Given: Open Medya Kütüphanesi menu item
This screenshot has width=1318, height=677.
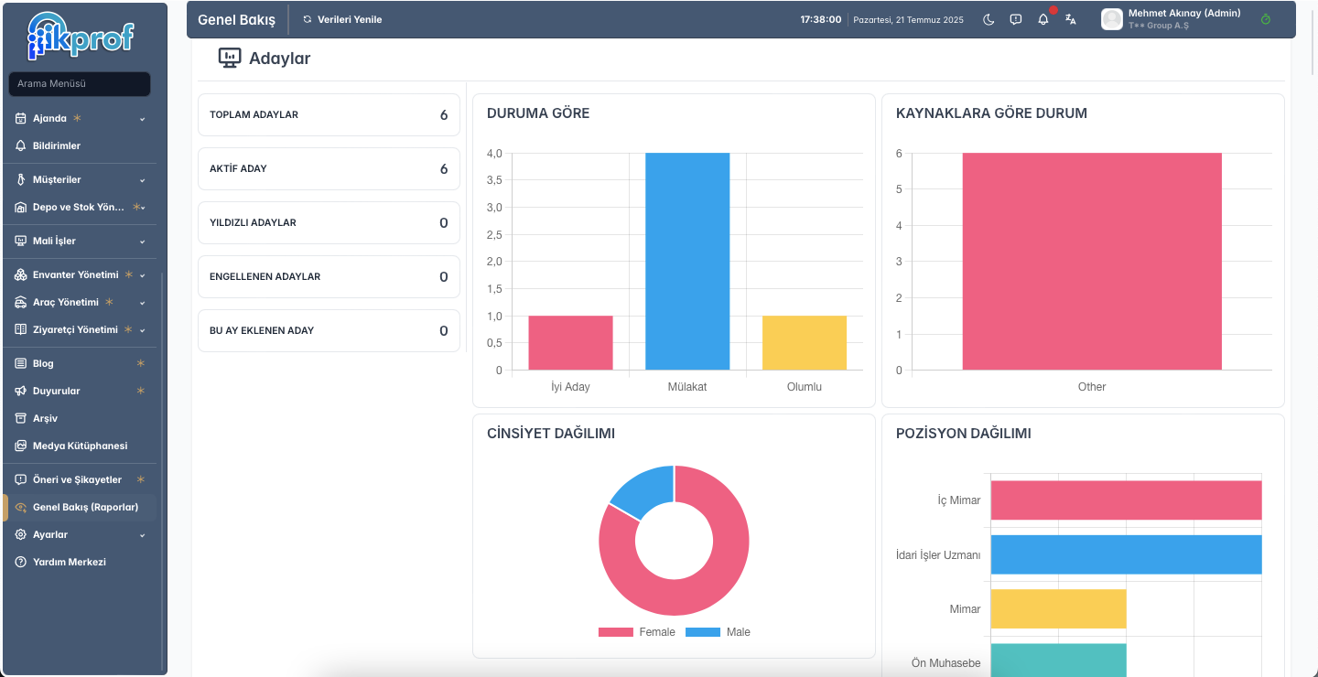Looking at the screenshot, I should tap(81, 446).
